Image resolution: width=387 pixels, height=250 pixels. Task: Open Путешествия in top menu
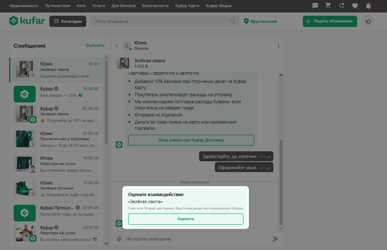58,6
